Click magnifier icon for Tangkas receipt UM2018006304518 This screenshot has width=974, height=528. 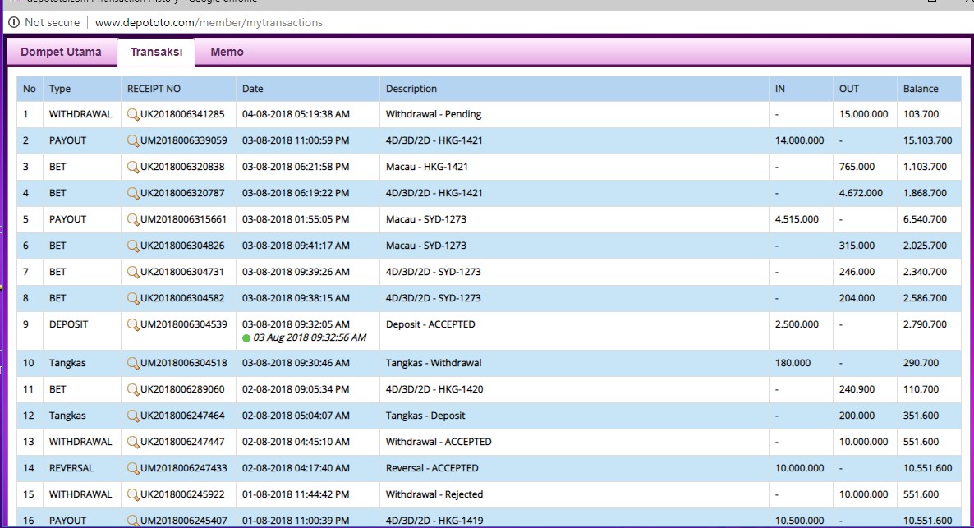tap(133, 363)
